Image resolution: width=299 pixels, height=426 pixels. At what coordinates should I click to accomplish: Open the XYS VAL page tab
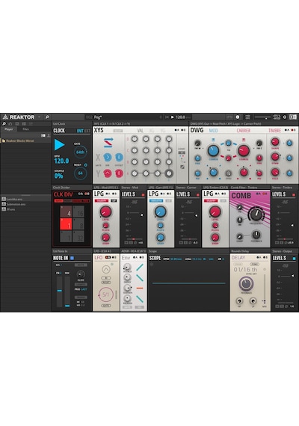point(141,131)
